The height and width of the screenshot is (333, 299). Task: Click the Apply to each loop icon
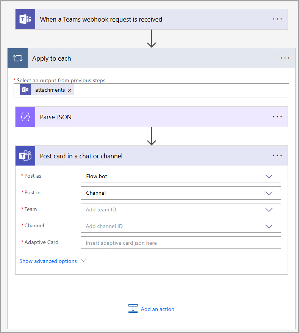click(18, 58)
